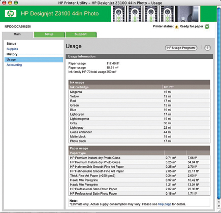221x213 pixels.
Task: Select Usage in the sidebar
Action: 34,59
